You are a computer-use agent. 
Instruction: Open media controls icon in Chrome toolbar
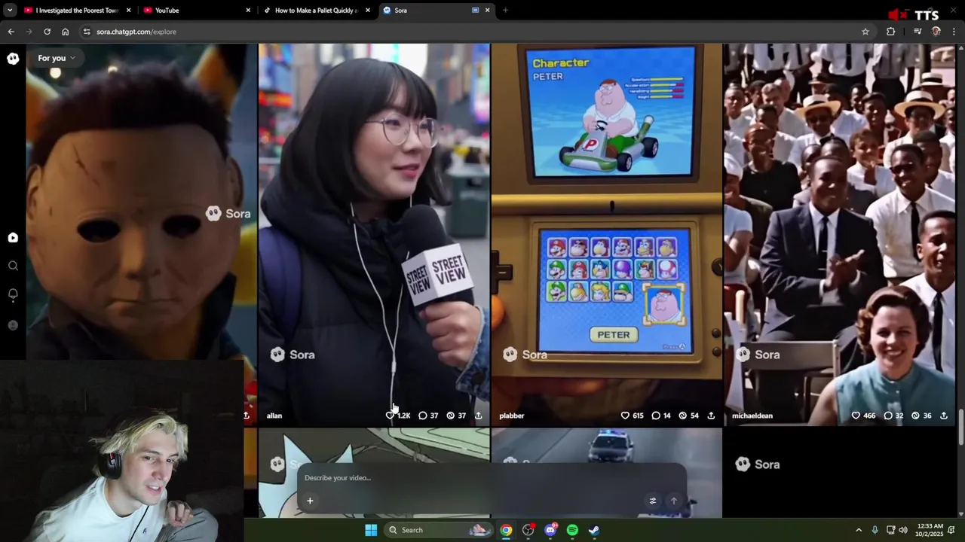click(x=918, y=32)
